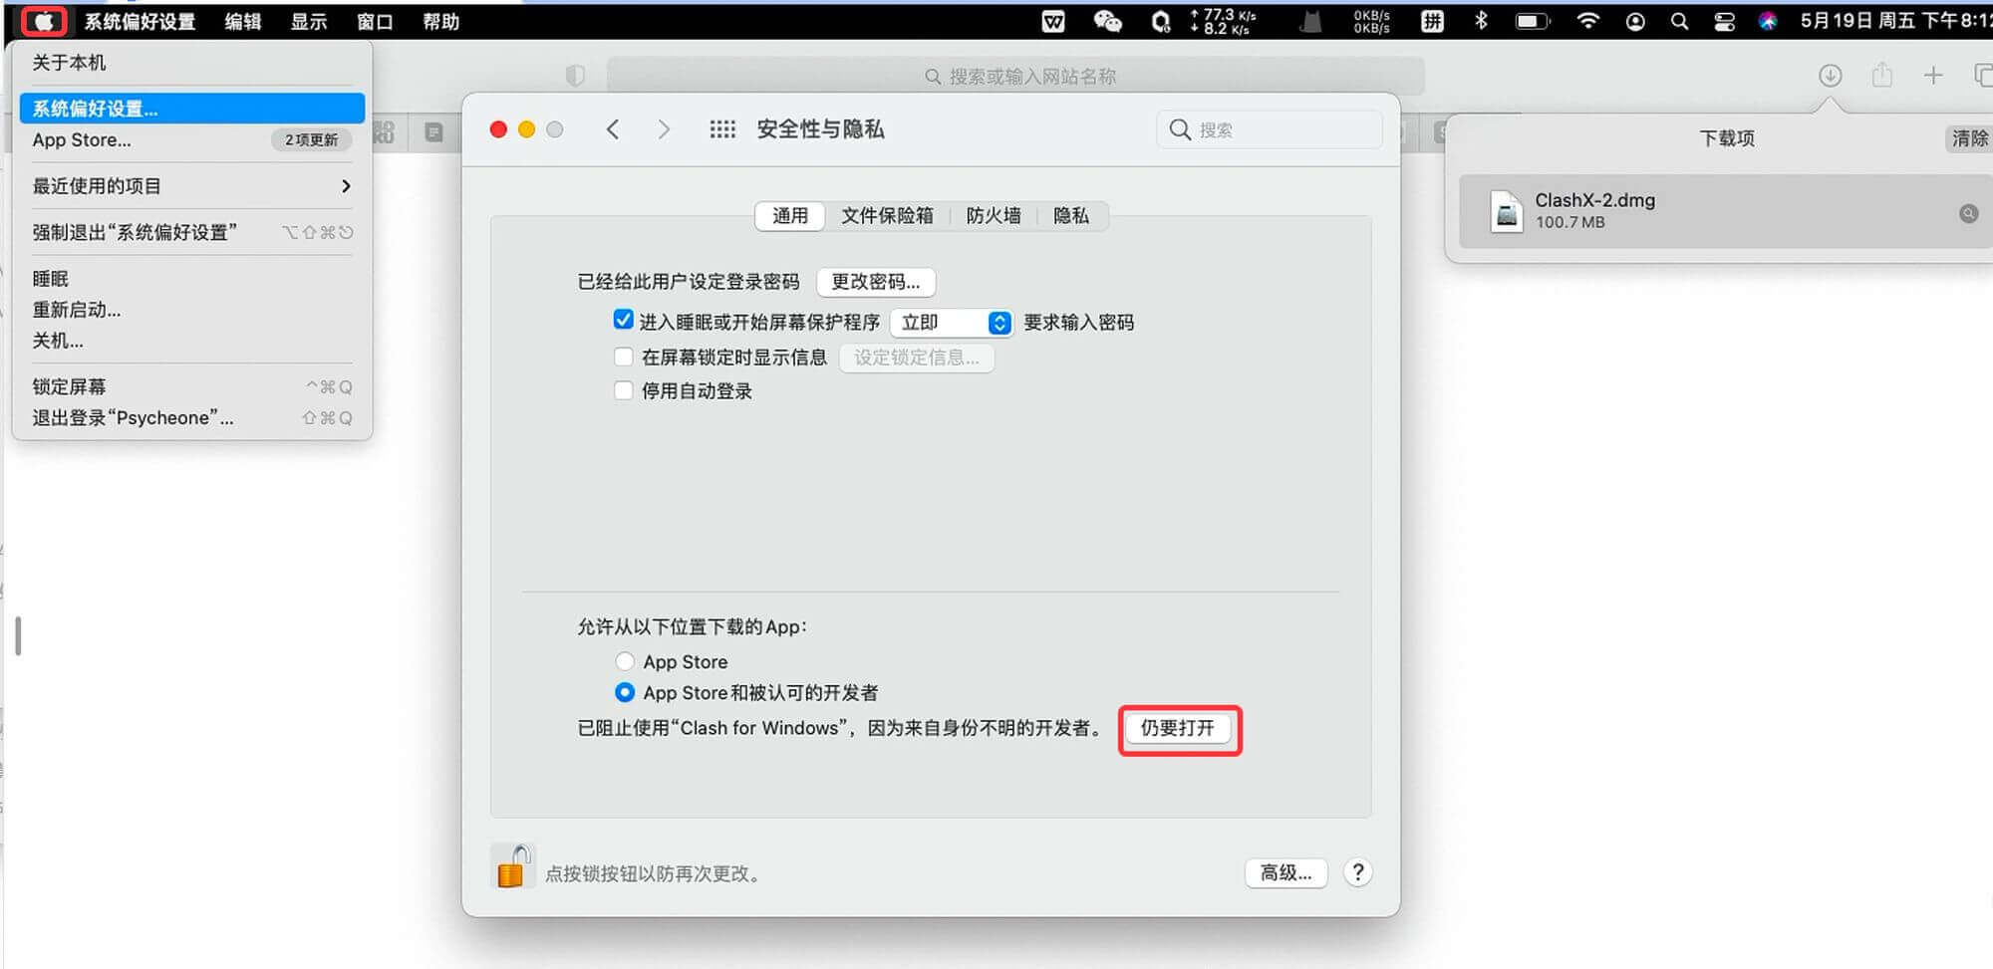Open 帮助 menu in menu bar
The image size is (1993, 969).
pos(440,21)
